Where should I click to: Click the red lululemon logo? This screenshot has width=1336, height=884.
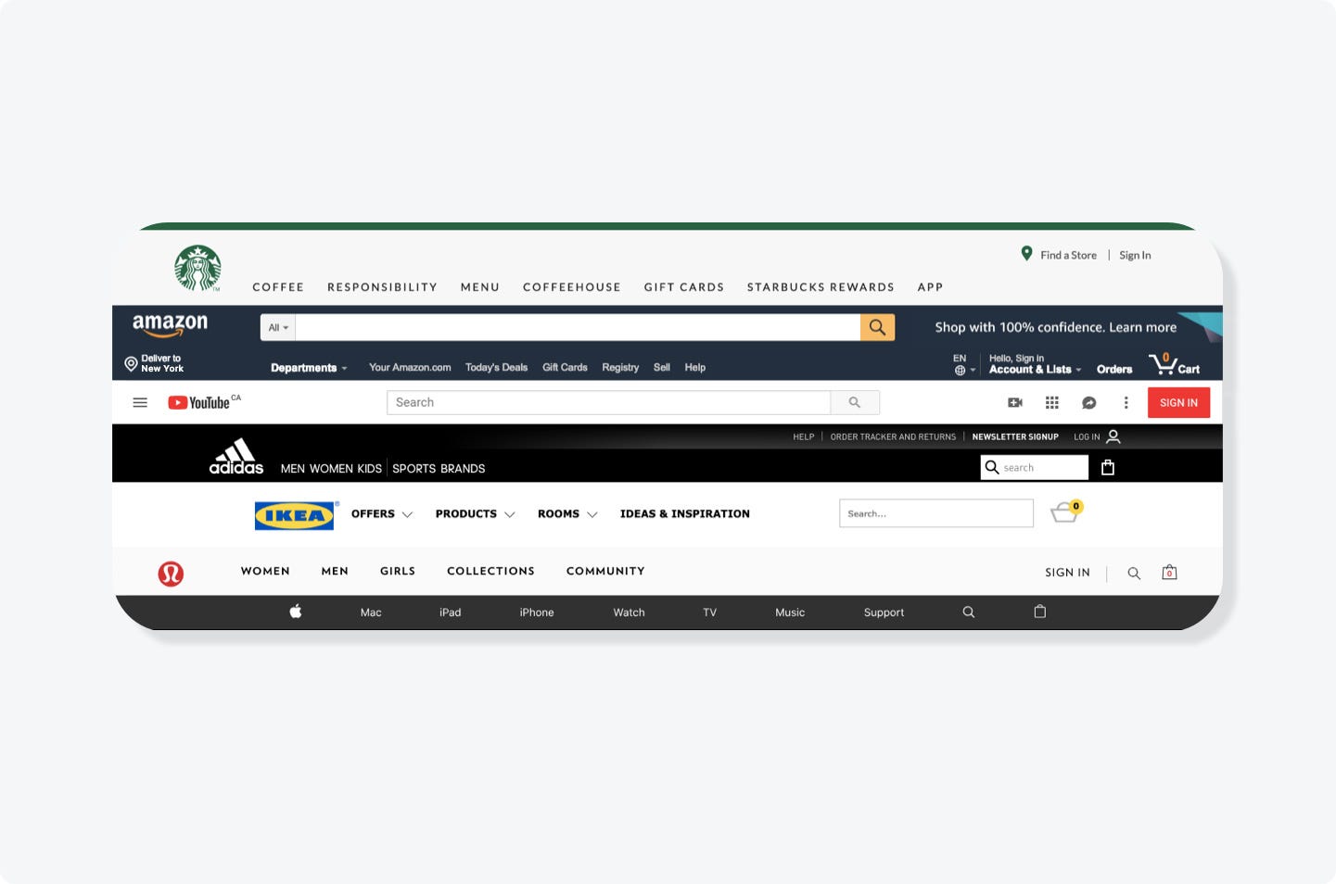[x=171, y=574]
